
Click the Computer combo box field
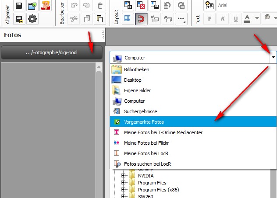[190, 57]
